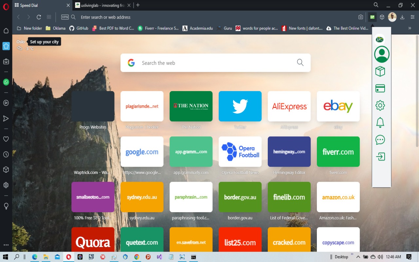Focus the address bar field
Viewport: 419px width, 262px height.
coord(216,17)
